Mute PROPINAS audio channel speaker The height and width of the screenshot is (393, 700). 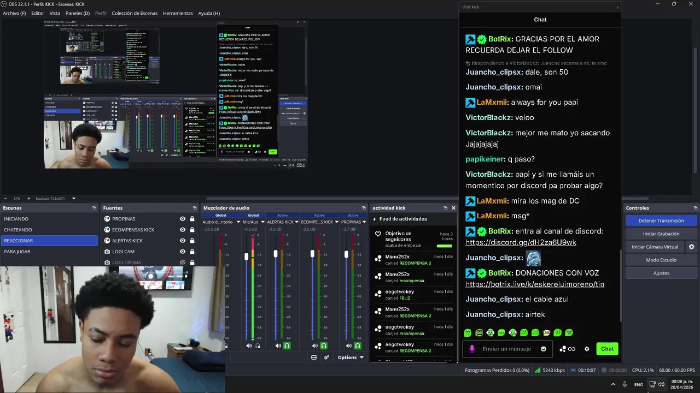coord(348,346)
